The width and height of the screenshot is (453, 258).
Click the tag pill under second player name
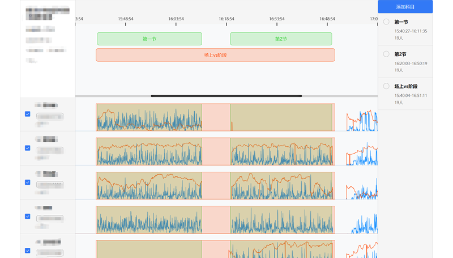point(50,150)
